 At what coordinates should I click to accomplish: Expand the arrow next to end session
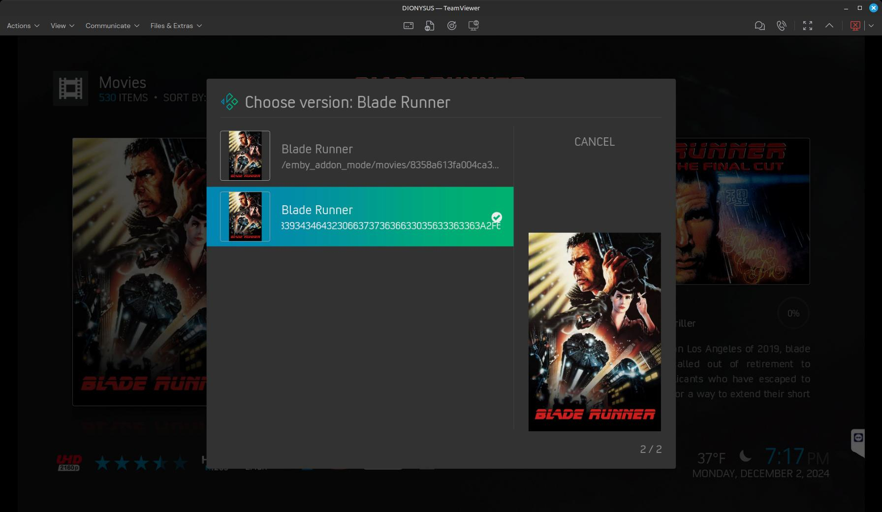[871, 26]
